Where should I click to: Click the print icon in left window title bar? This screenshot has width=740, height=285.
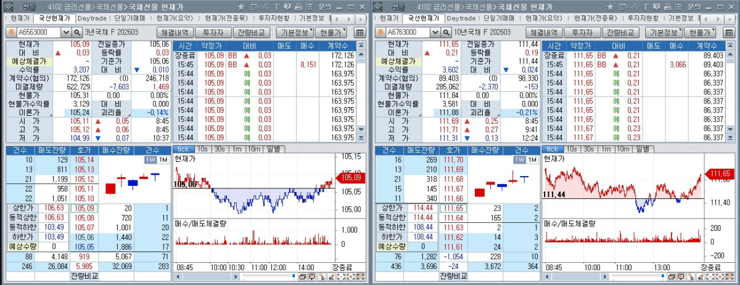[x=298, y=7]
